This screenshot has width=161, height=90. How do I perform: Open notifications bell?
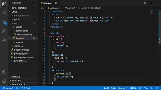(x=157, y=88)
